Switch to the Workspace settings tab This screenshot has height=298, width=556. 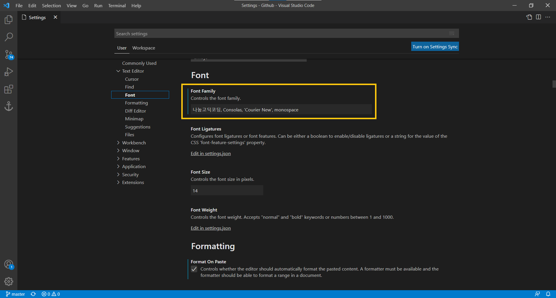144,48
